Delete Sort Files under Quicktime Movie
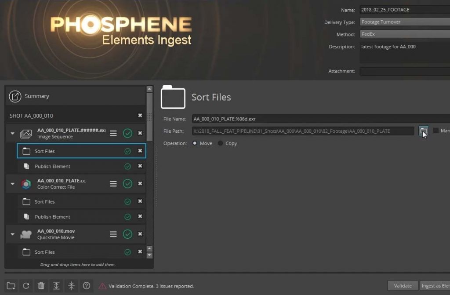Viewport: 450px width, 295px height. pos(140,251)
